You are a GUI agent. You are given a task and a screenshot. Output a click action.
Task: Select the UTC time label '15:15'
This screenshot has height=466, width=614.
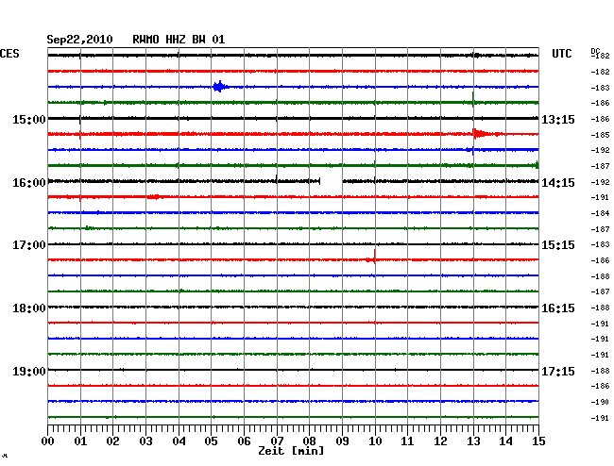click(558, 245)
